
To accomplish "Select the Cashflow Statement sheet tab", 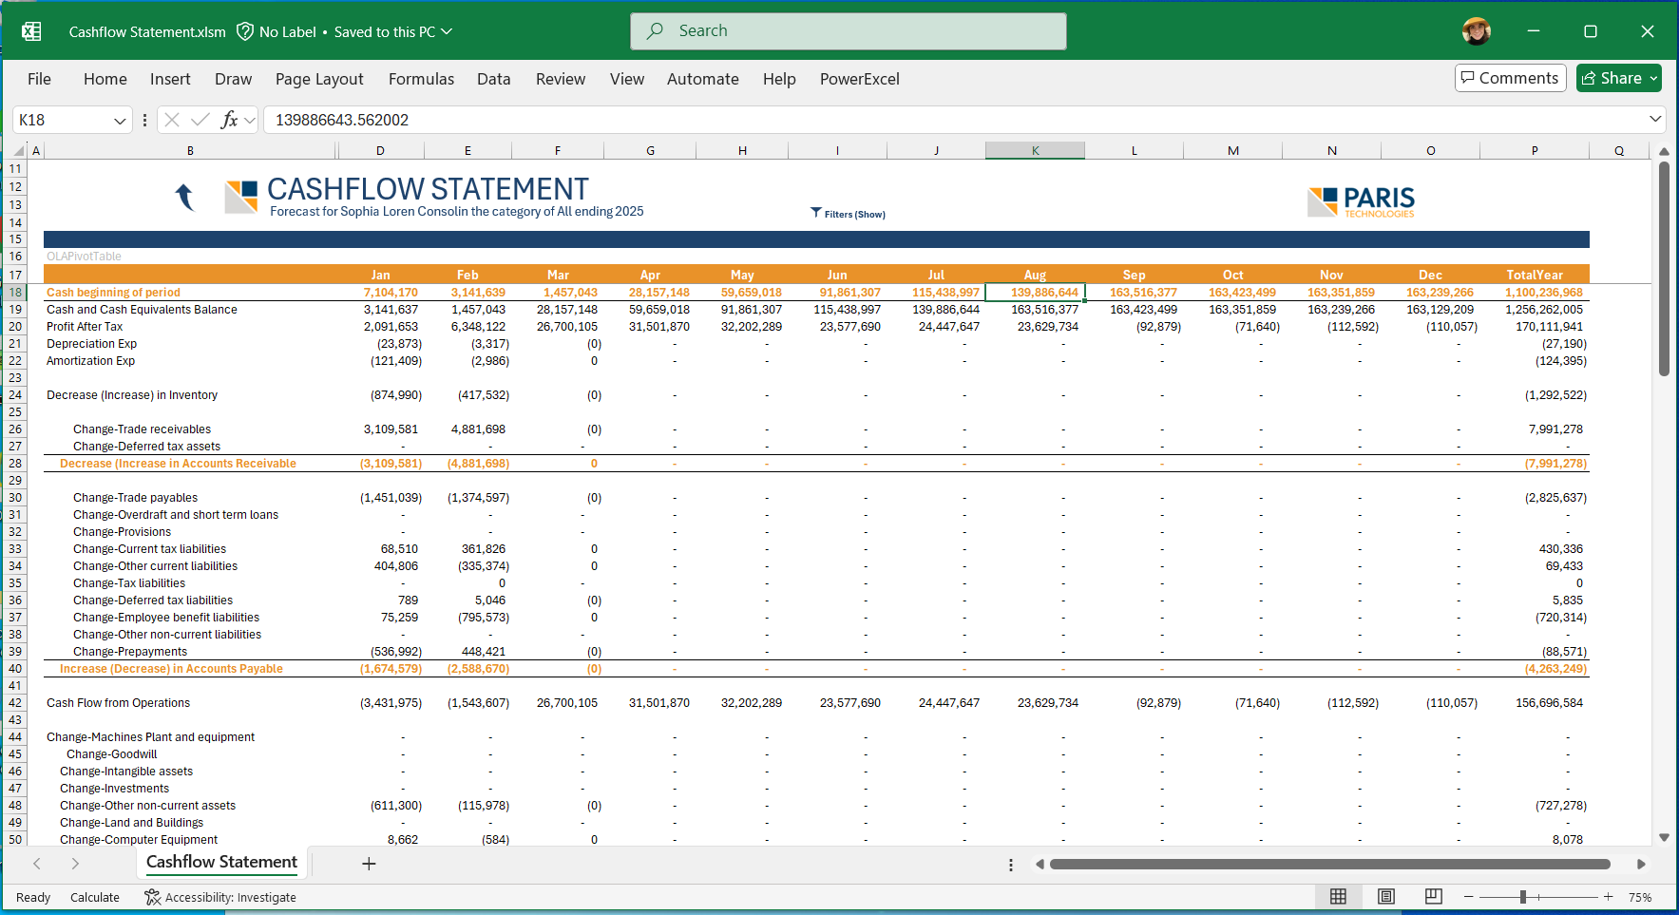I will pyautogui.click(x=221, y=862).
